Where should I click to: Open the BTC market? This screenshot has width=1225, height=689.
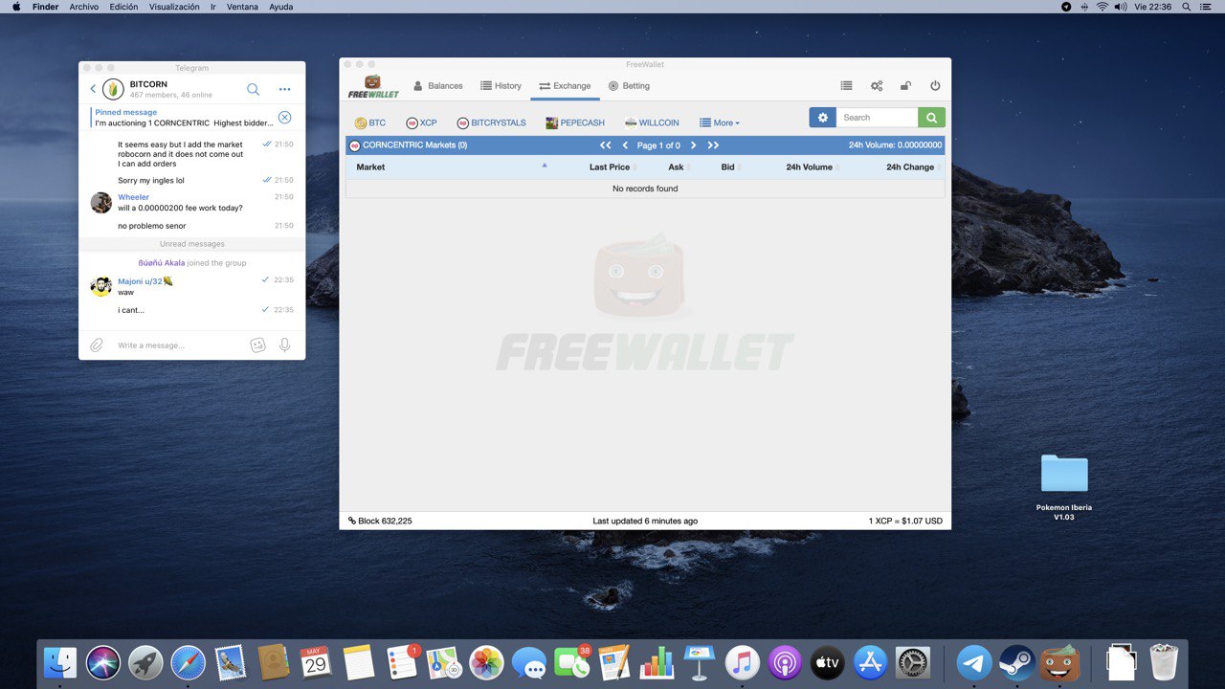tap(370, 122)
